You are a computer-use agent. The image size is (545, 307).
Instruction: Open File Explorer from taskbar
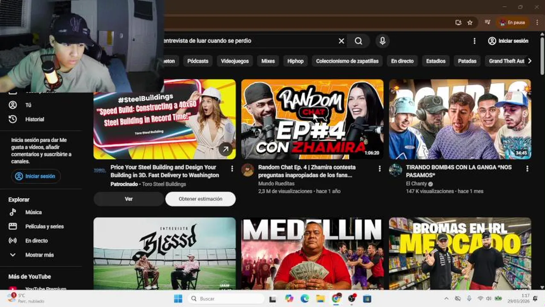coord(320,299)
